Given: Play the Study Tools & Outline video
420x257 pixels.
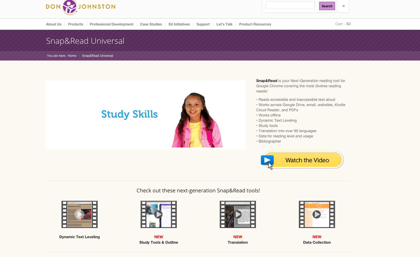Looking at the screenshot, I should click(159, 214).
